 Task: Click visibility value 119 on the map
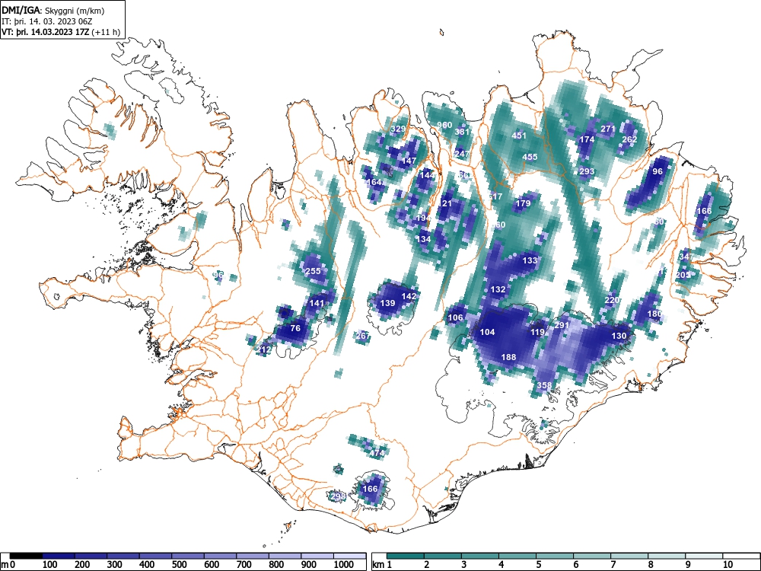click(x=537, y=332)
